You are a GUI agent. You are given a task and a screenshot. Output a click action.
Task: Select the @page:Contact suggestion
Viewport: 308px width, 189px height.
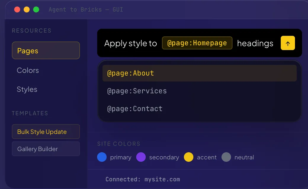[x=135, y=109]
